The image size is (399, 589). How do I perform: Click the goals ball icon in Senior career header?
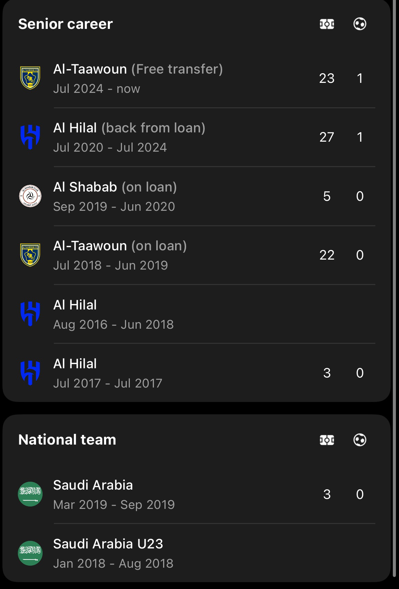360,24
